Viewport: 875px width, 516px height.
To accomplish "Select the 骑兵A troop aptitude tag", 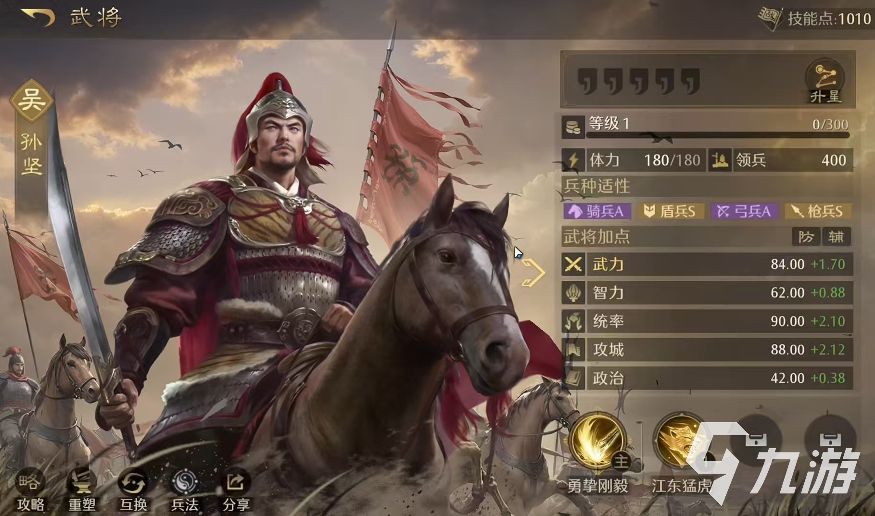I will click(x=597, y=211).
